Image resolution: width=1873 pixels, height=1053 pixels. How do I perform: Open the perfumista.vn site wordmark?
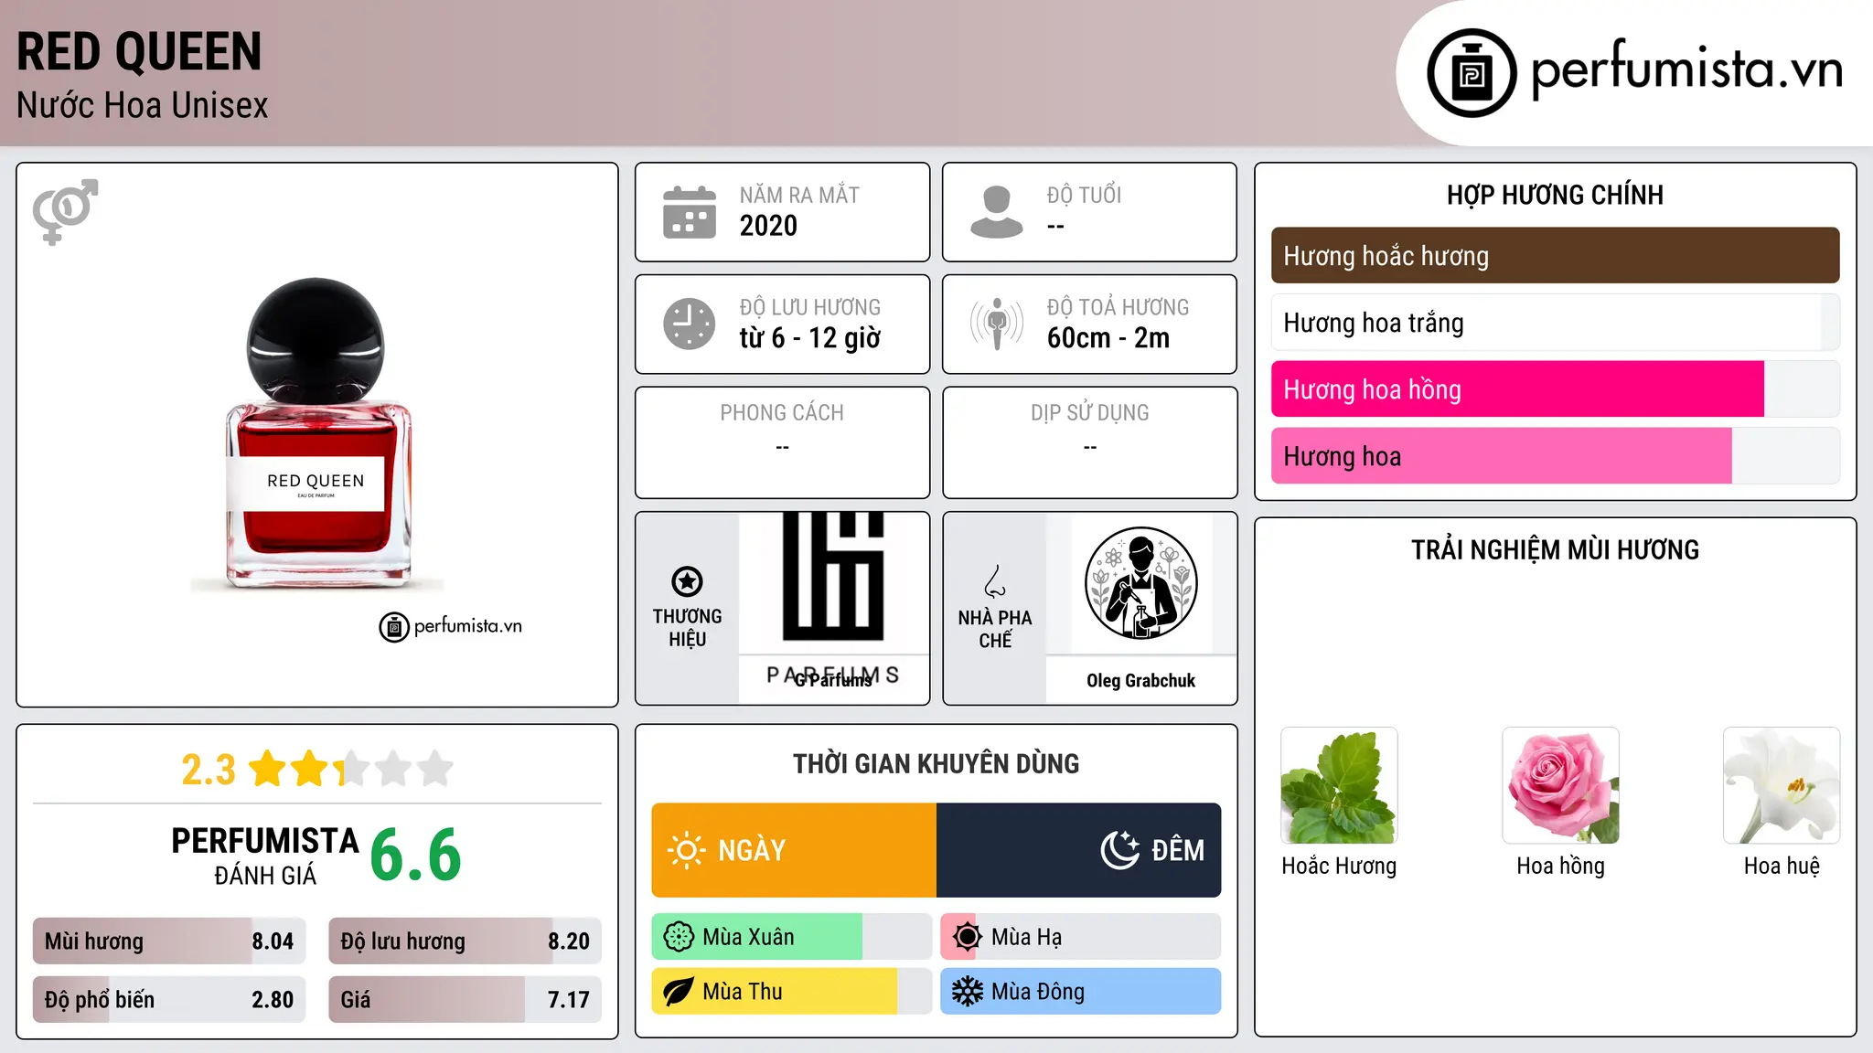(x=1686, y=69)
